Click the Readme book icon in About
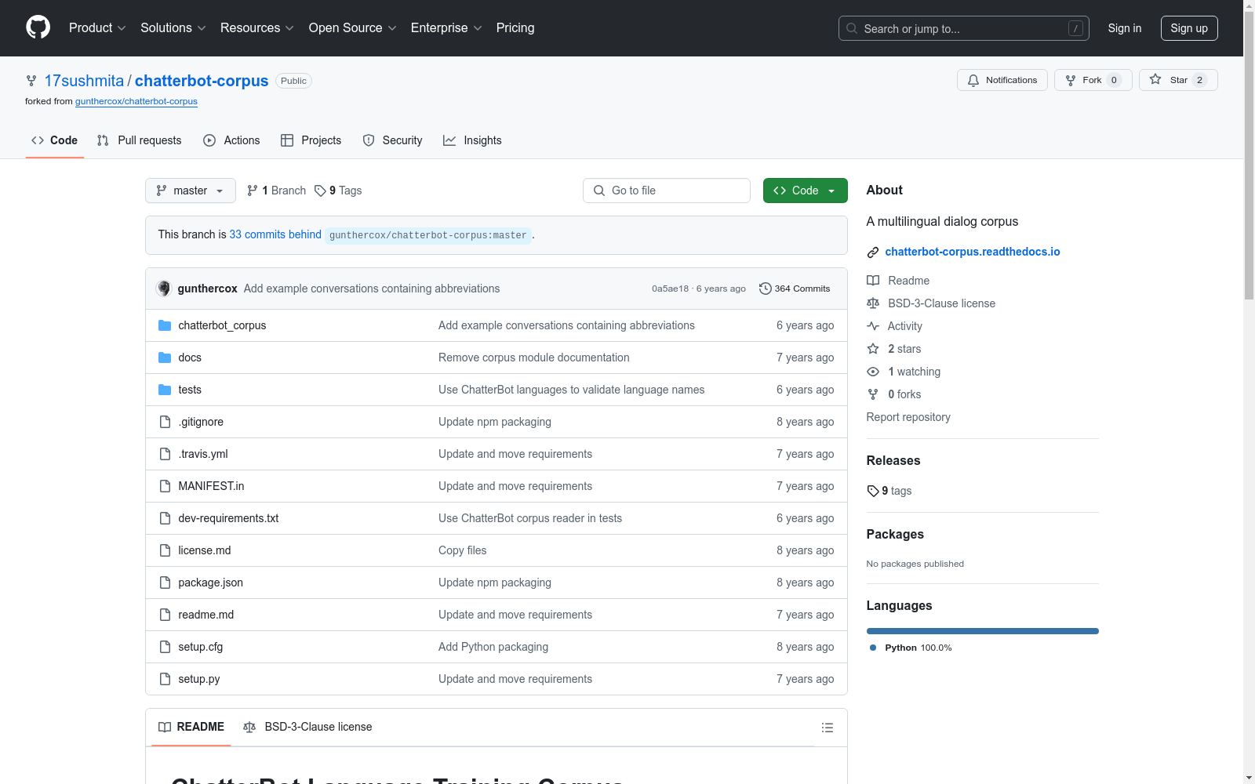1255x784 pixels. 873,281
